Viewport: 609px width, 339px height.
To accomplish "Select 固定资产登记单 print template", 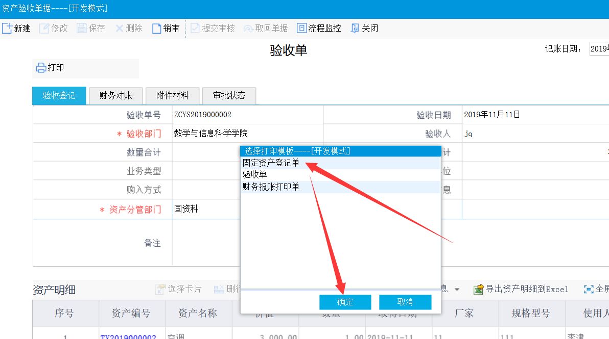I will pyautogui.click(x=271, y=163).
